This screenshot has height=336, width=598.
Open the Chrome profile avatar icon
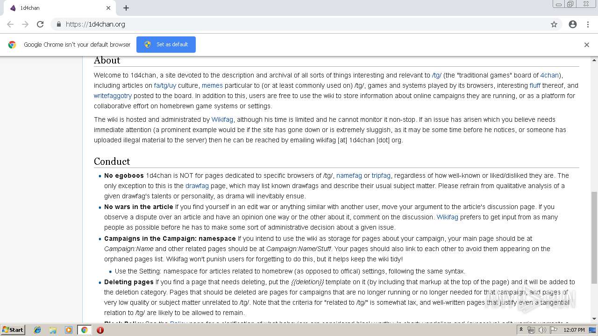573,24
